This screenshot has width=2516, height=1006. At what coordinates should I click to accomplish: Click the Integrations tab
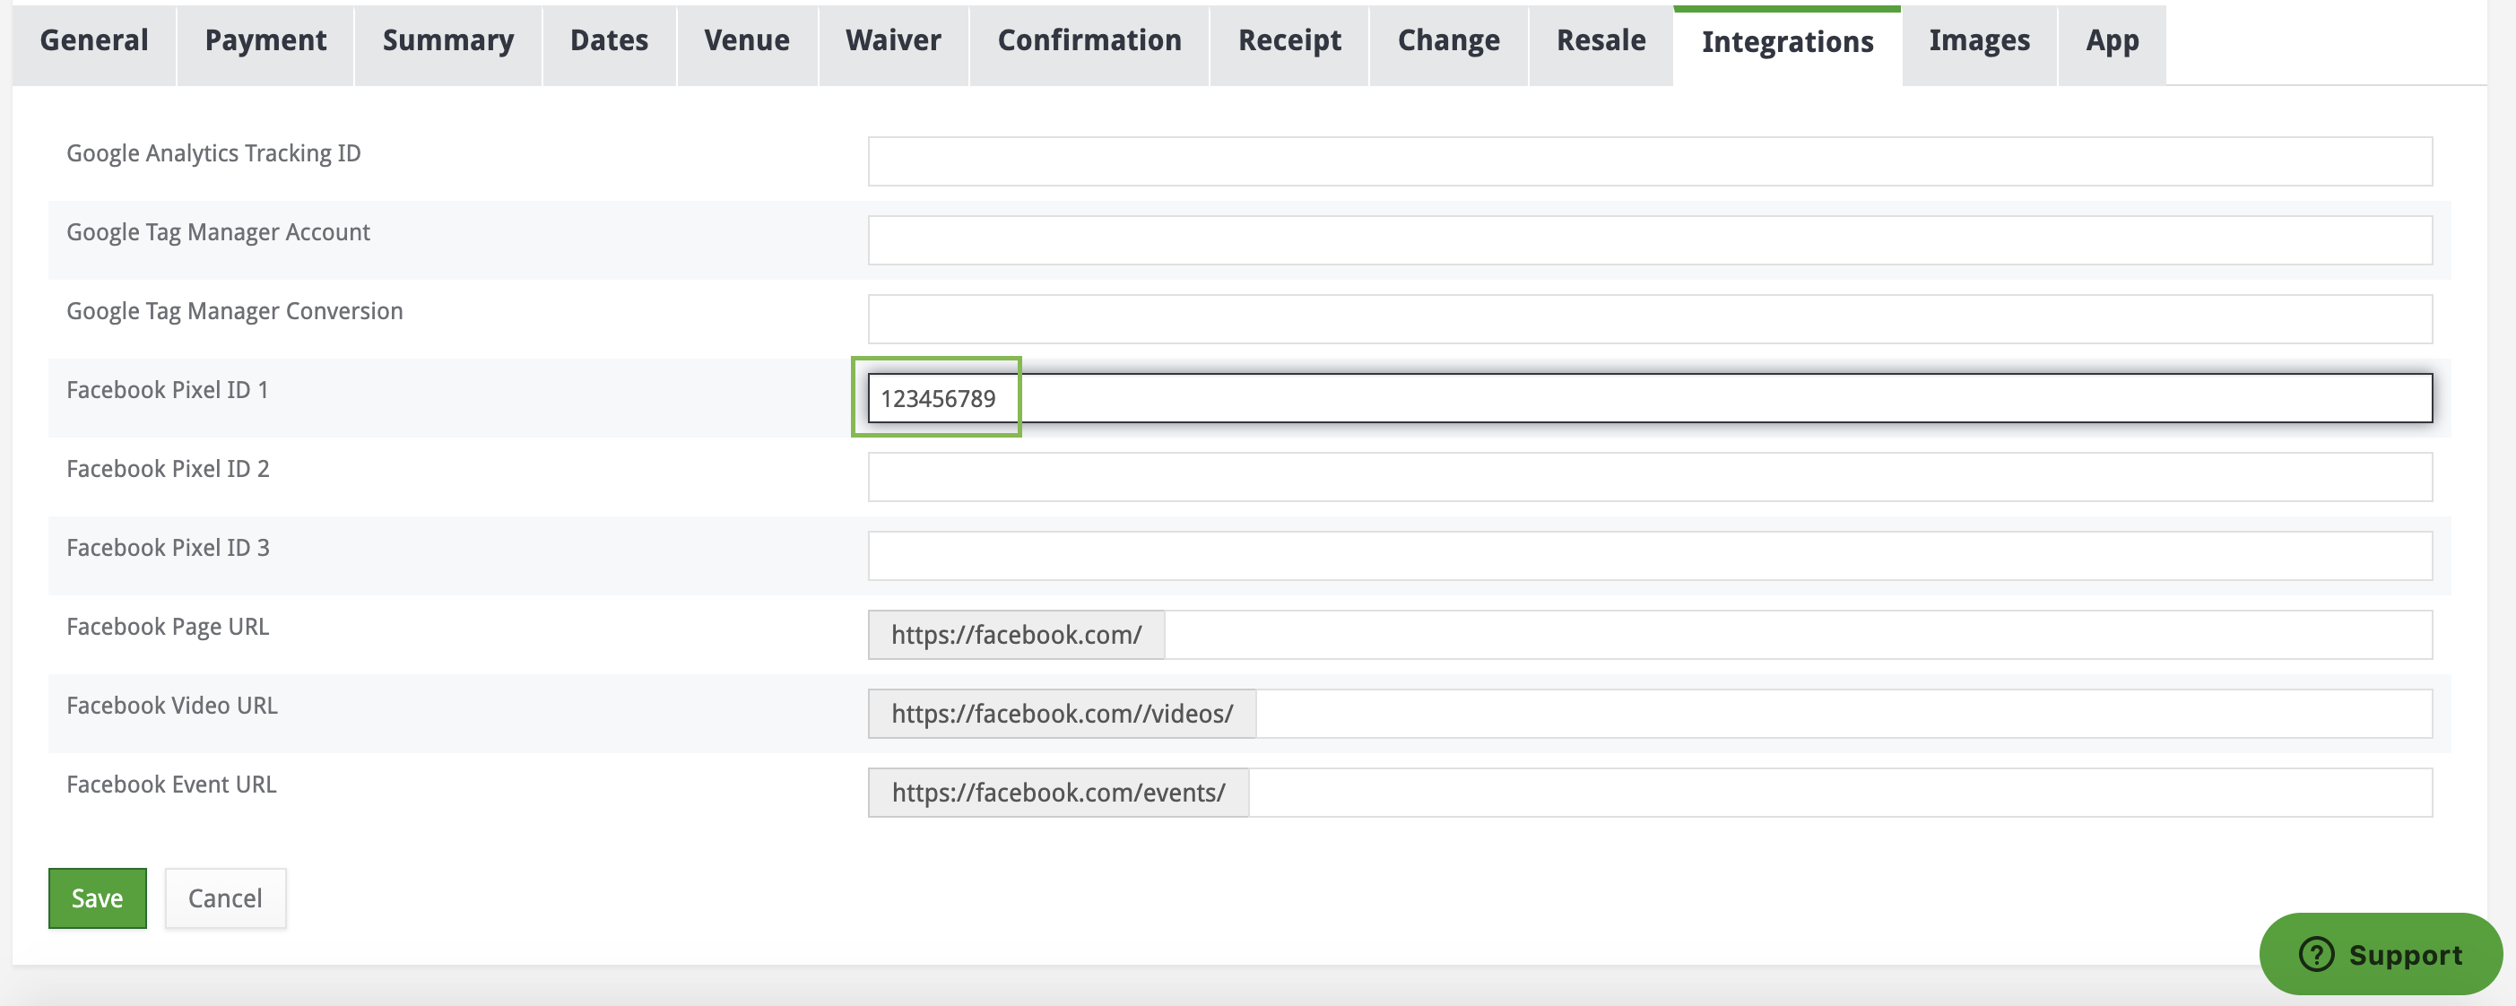click(1787, 45)
